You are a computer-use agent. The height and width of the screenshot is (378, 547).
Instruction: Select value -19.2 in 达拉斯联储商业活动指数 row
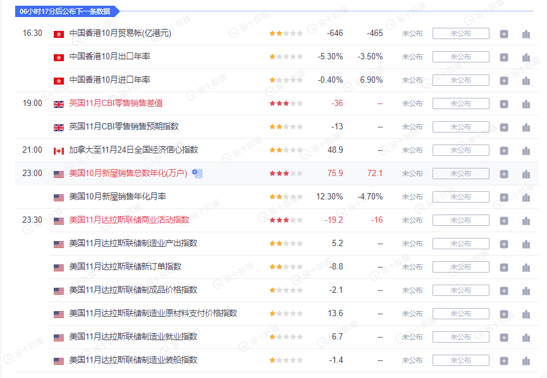coord(334,220)
